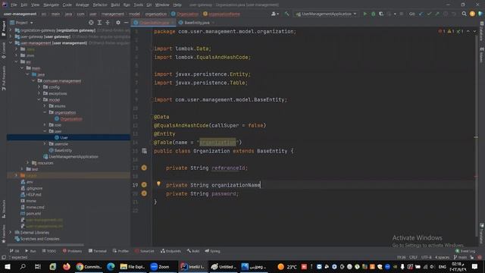This screenshot has height=273, width=485.
Task: Click error count inspection widget
Action: point(442,31)
